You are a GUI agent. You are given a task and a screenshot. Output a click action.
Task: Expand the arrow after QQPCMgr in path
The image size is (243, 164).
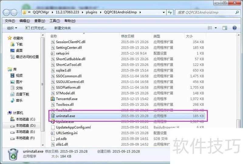tap(52, 12)
